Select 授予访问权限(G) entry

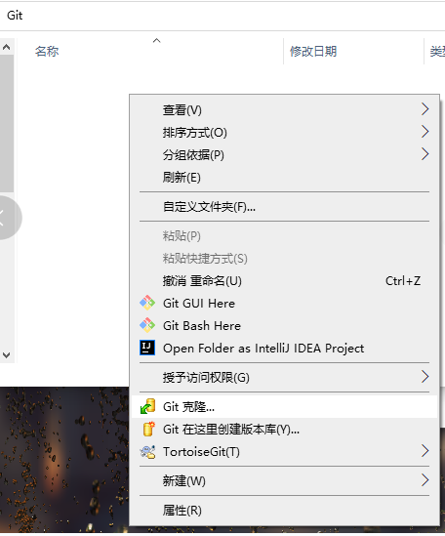[284, 378]
